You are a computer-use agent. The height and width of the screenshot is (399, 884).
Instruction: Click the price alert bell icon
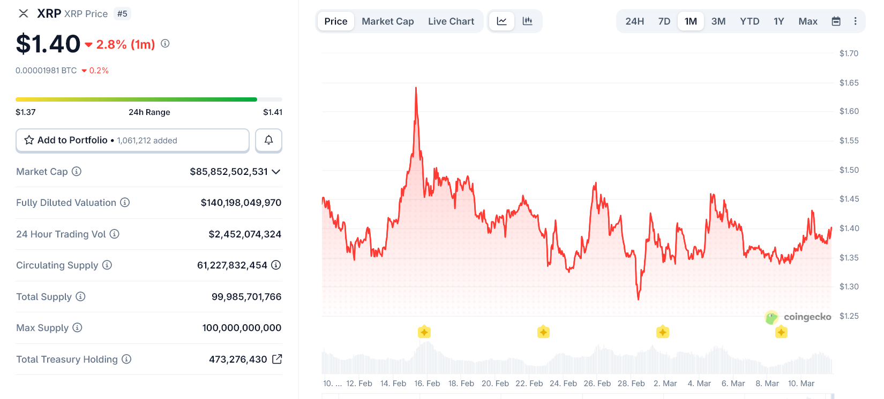click(268, 140)
